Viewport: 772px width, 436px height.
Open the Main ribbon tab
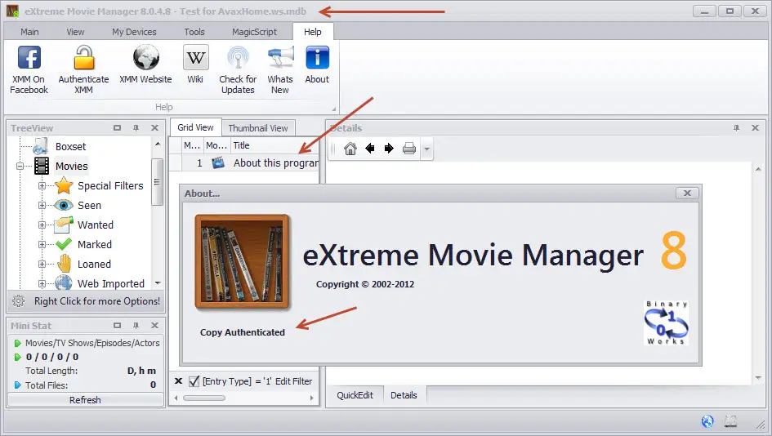(x=29, y=32)
